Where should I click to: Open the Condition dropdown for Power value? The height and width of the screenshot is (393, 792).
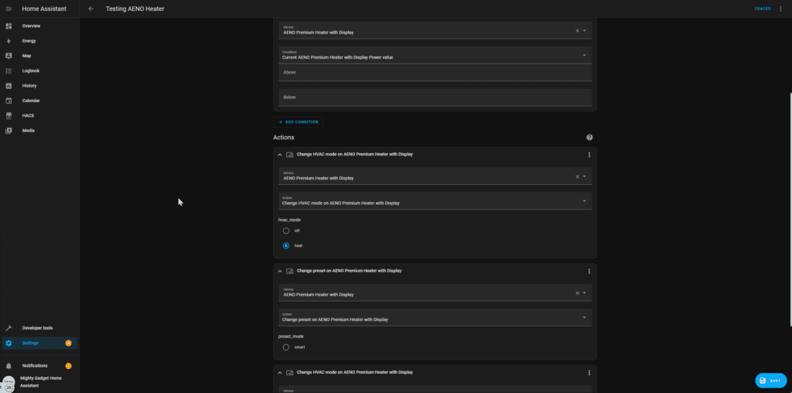(434, 55)
